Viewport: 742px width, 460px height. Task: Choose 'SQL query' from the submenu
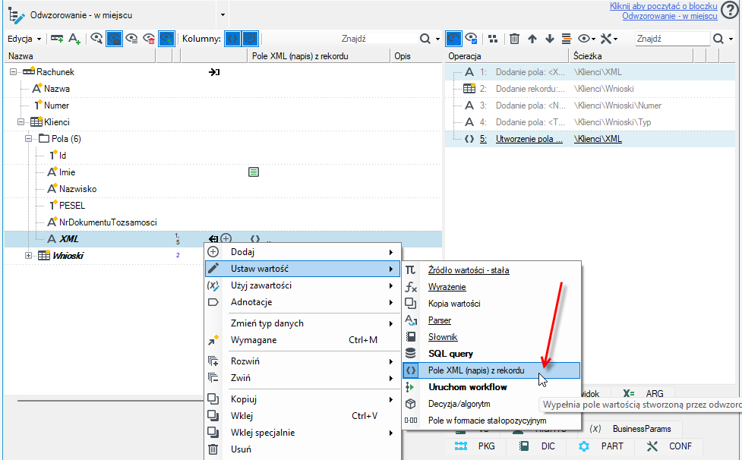point(491,354)
